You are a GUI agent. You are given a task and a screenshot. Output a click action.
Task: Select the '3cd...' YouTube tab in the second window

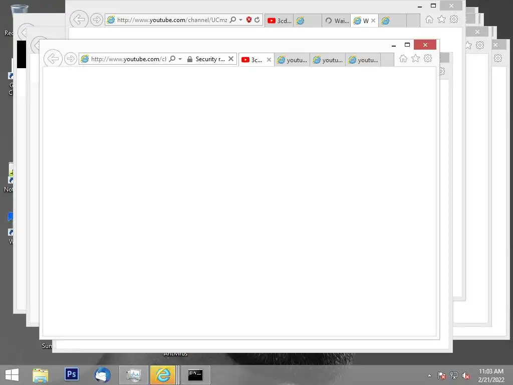point(280,21)
